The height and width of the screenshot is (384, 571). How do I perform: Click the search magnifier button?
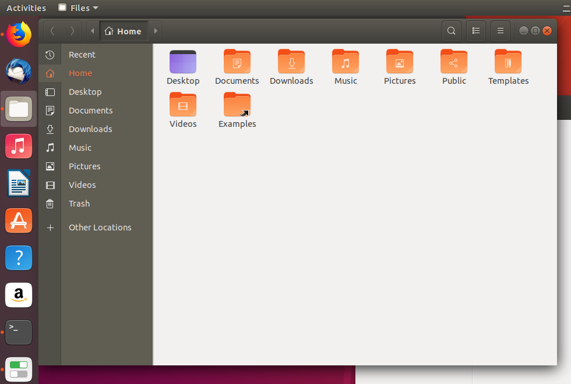pos(451,31)
